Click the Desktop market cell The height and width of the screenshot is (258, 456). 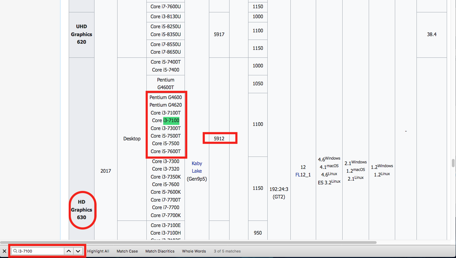click(132, 139)
